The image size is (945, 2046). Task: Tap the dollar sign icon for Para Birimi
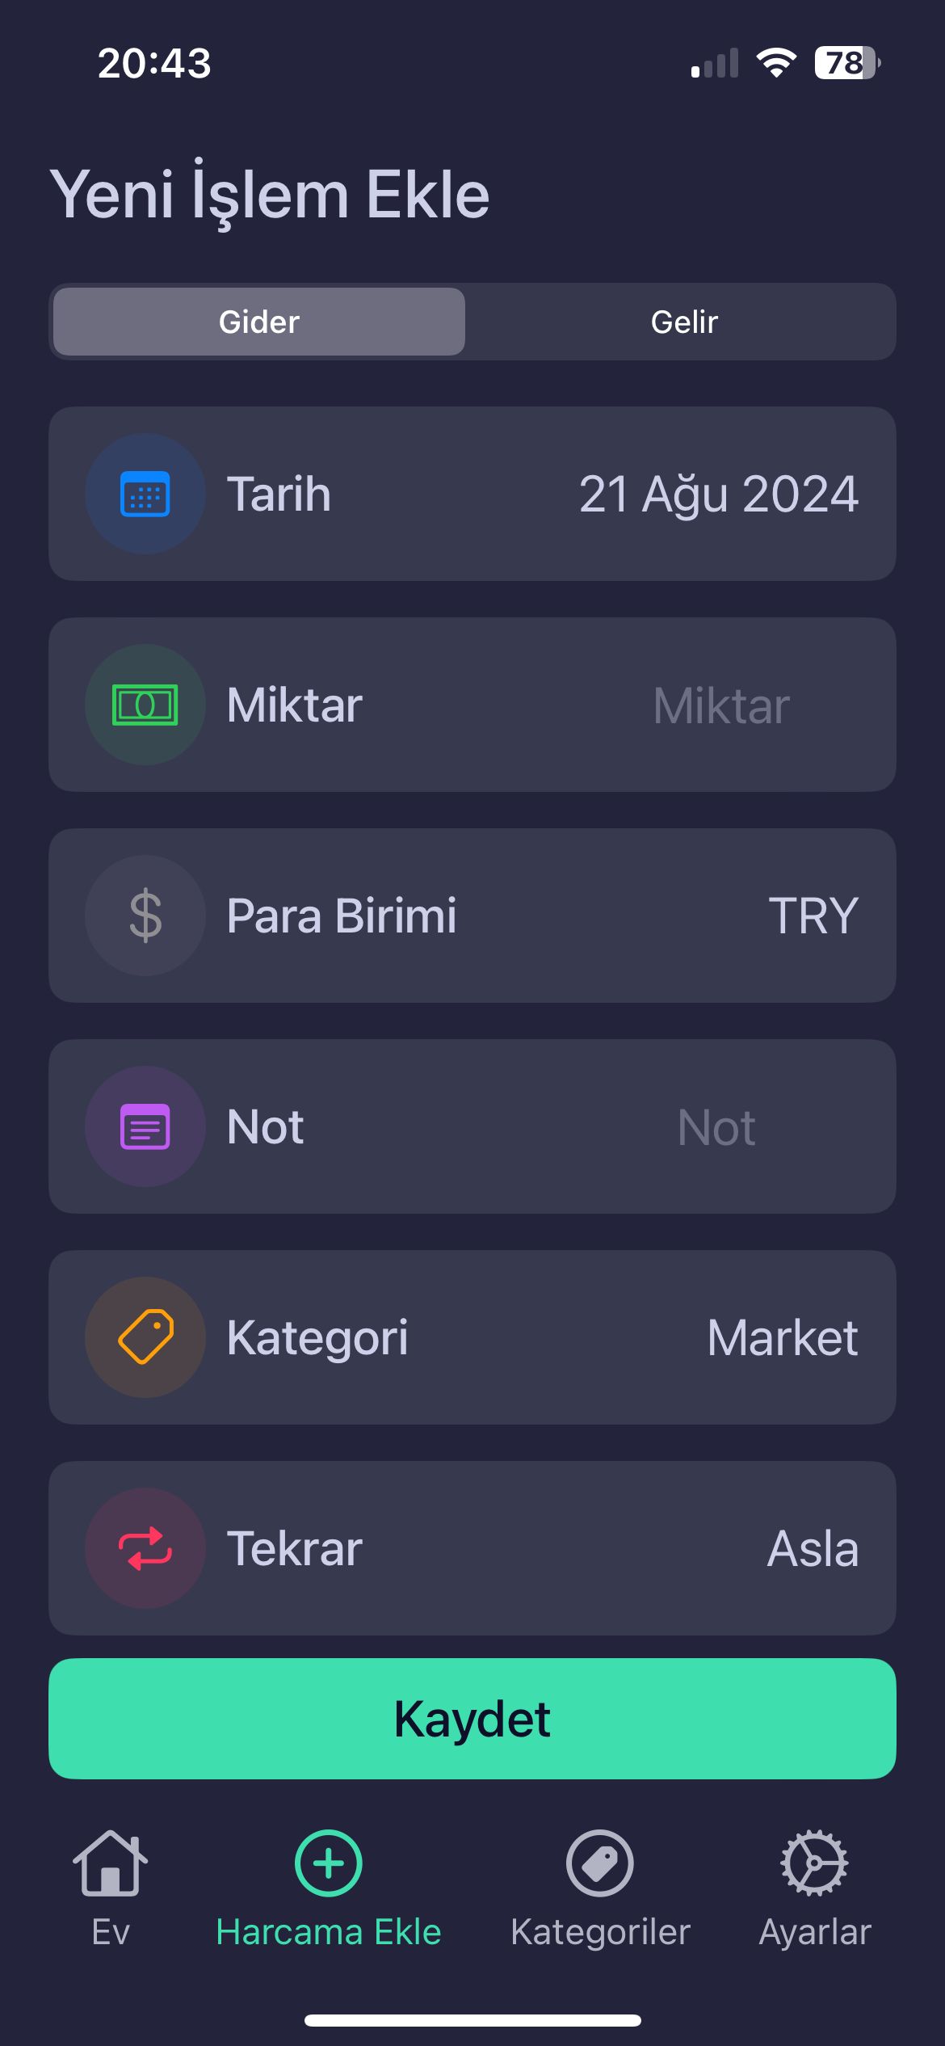click(x=145, y=916)
